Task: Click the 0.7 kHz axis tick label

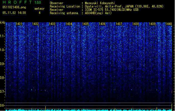Action: [3, 92]
